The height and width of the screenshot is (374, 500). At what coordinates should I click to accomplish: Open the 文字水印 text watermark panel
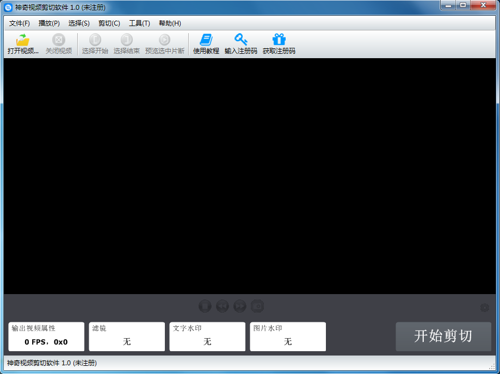207,336
